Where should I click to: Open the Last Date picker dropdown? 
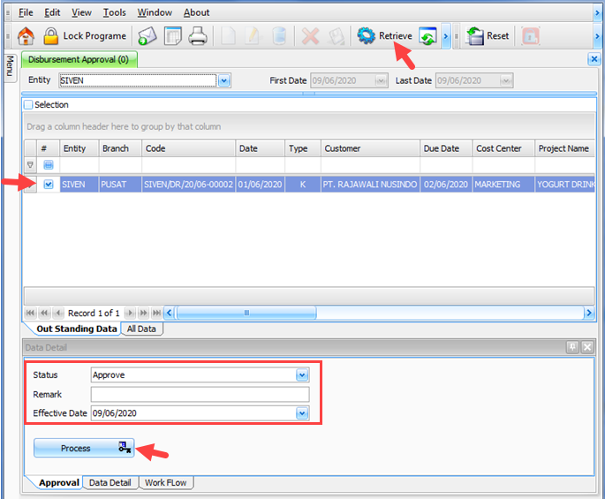[x=506, y=80]
